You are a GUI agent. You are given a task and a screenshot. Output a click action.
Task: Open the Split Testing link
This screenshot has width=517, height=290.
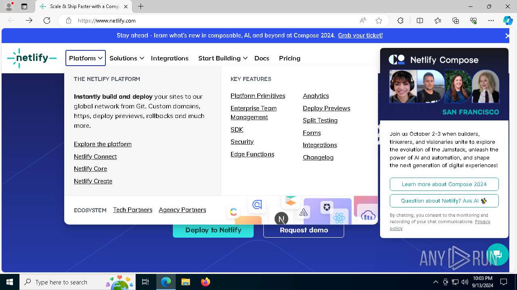pos(320,120)
